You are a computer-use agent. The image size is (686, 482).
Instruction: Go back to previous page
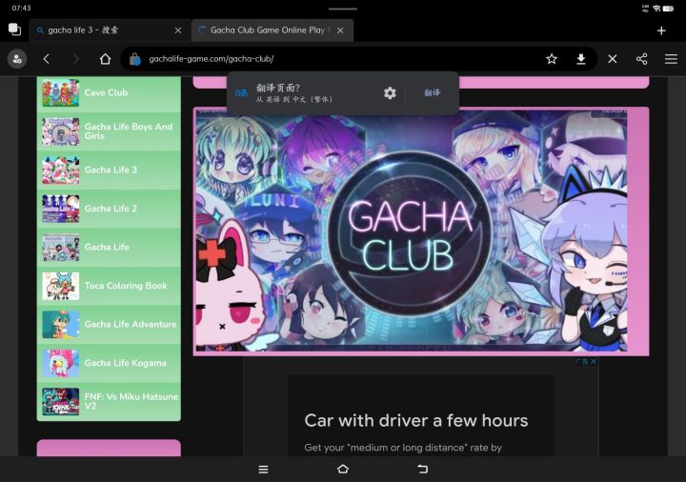47,59
